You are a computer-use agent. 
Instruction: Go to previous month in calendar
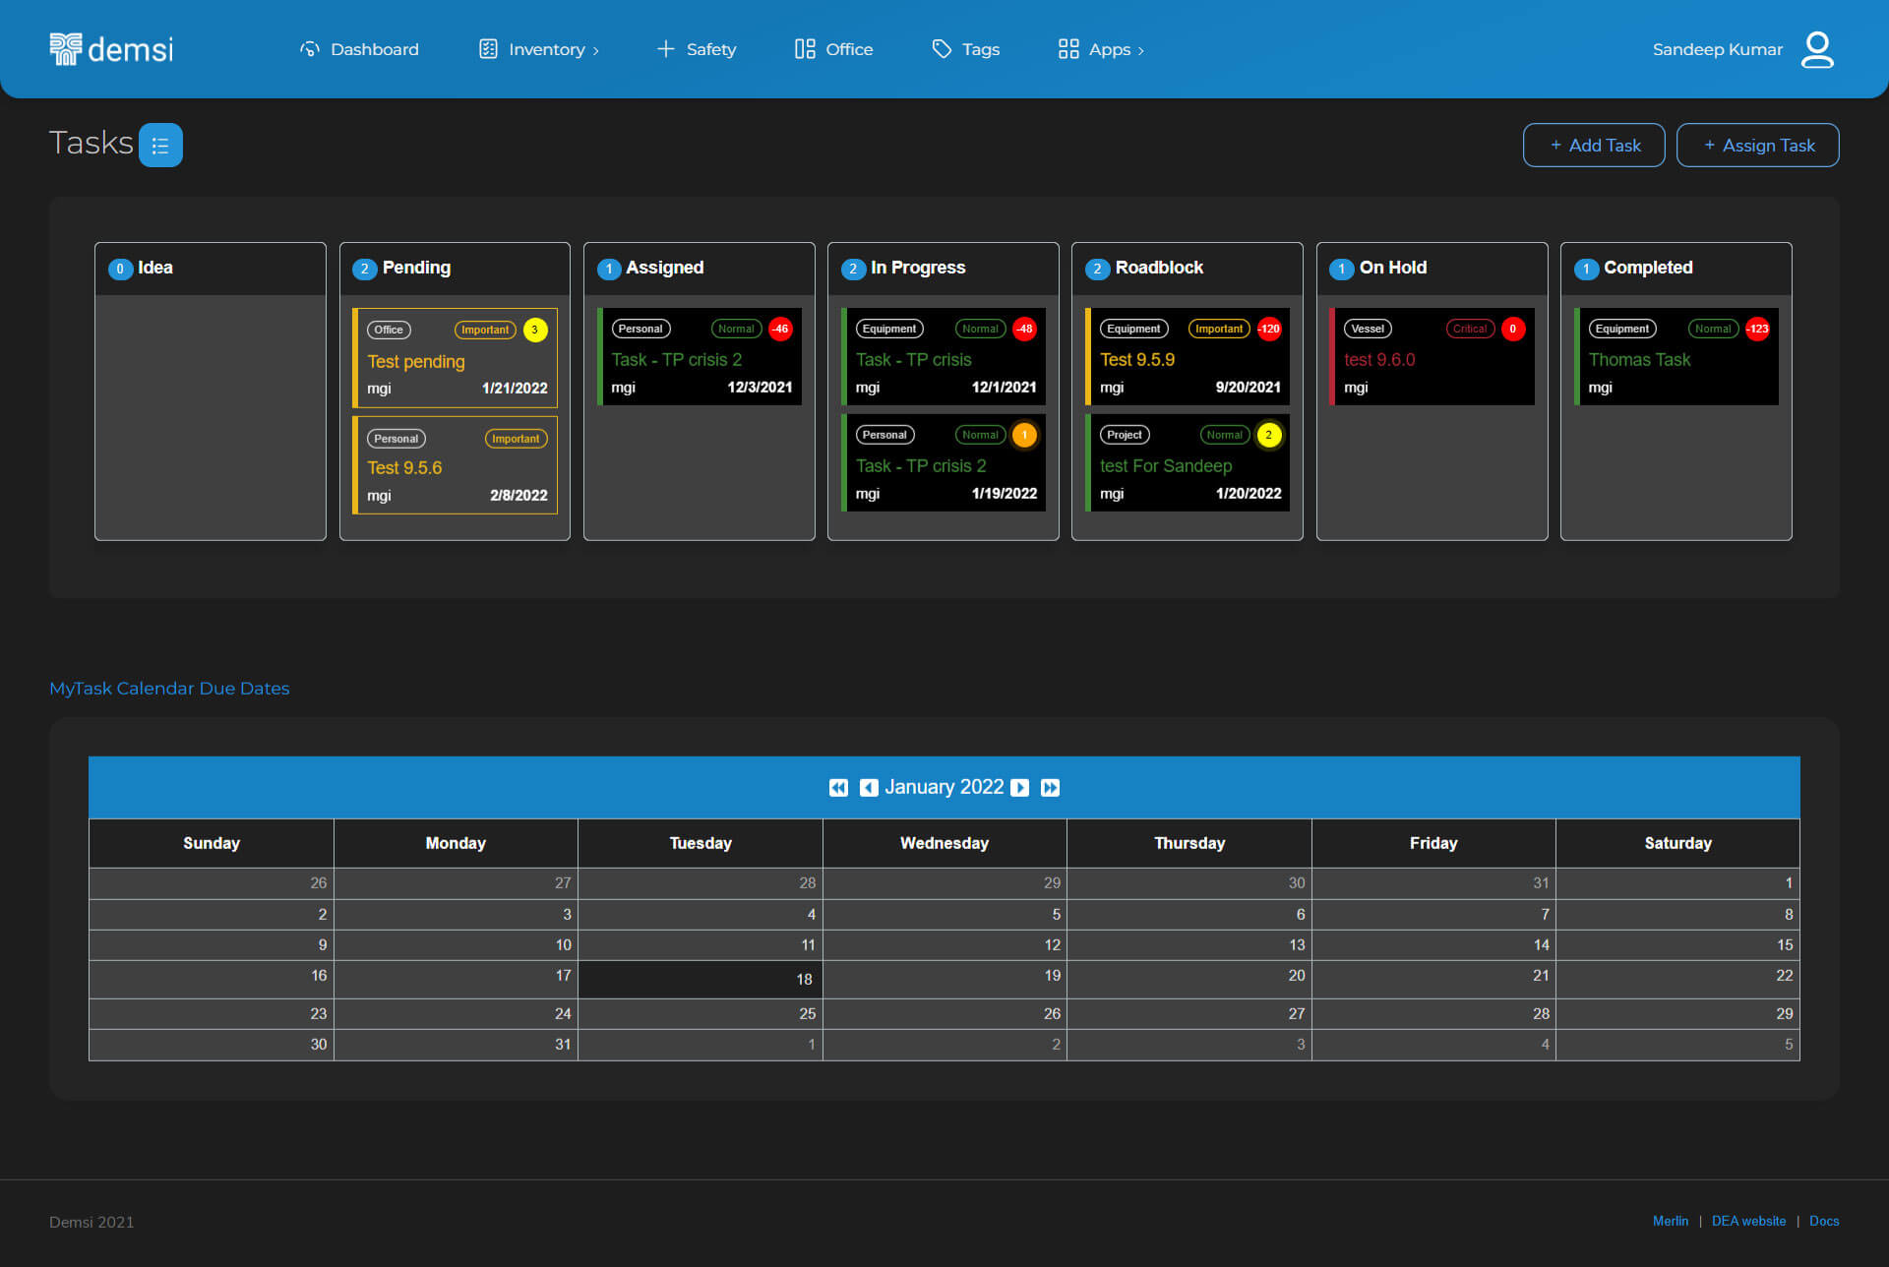(869, 788)
